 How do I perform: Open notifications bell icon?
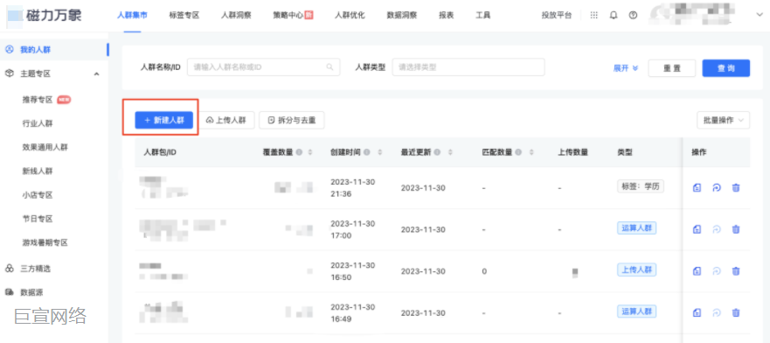[x=614, y=15]
